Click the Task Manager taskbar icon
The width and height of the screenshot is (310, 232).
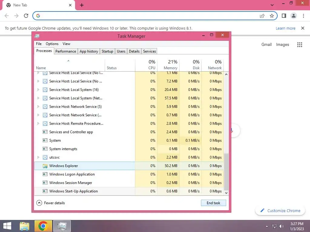tap(62, 226)
